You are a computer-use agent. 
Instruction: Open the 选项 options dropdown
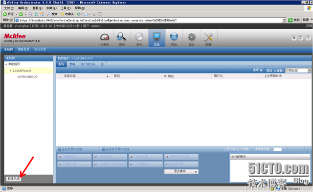[258, 70]
